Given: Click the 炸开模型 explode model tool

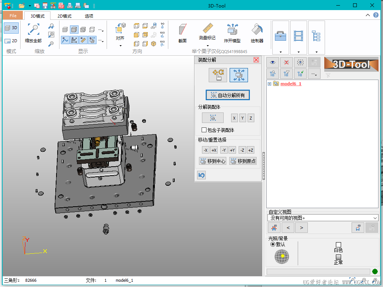Looking at the screenshot, I should tap(232, 33).
